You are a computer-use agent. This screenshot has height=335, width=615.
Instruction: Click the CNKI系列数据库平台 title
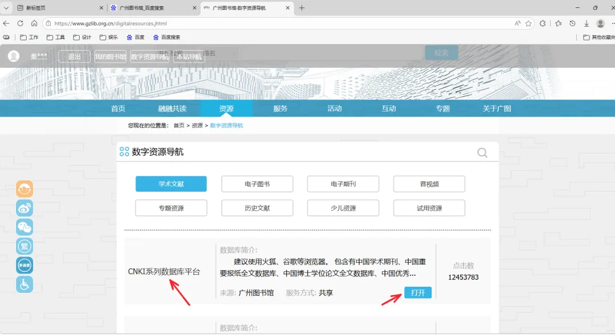click(164, 271)
